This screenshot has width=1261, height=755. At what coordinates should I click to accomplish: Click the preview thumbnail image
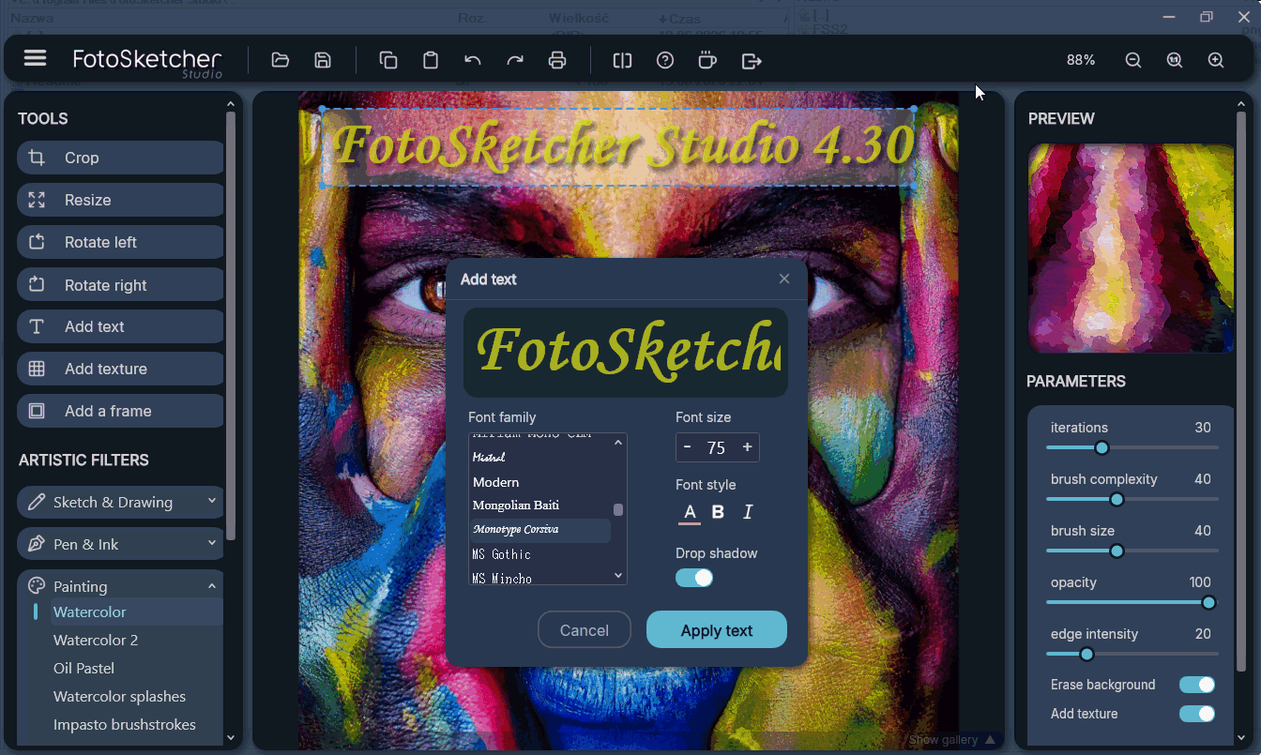click(x=1132, y=248)
